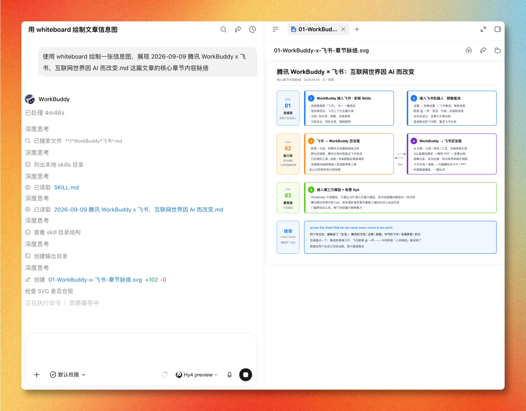Click the pencil icon beside 创建
This screenshot has width=526, height=411.
(28, 280)
